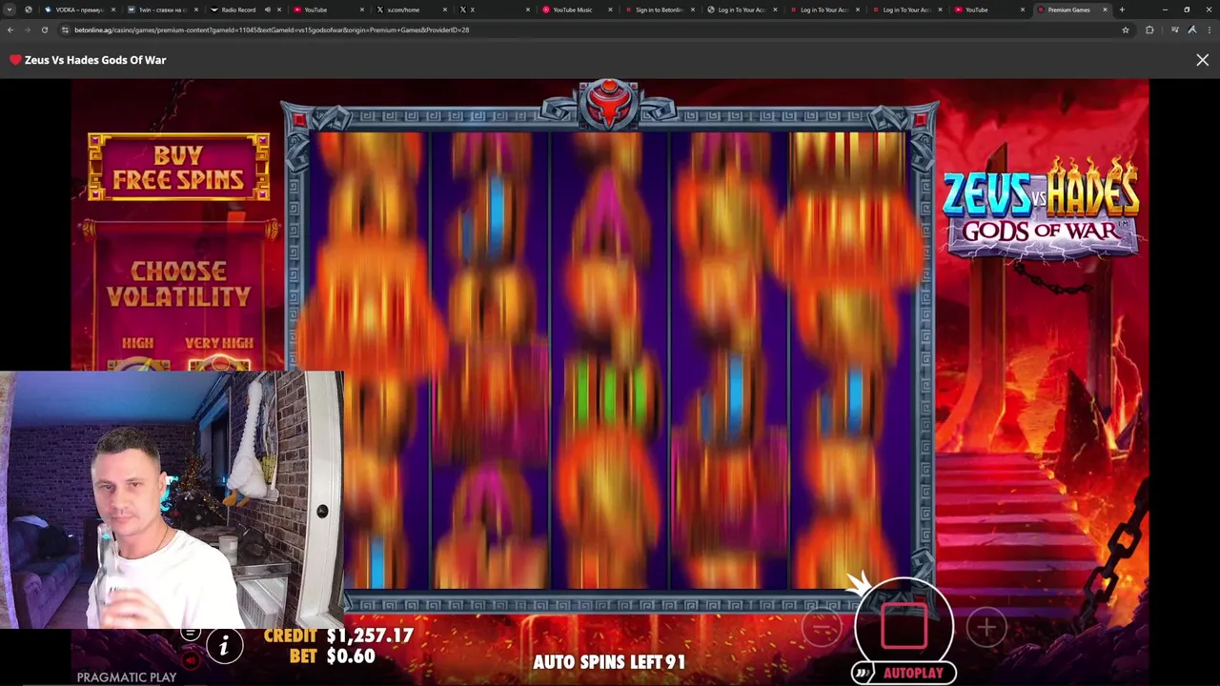Select Very High volatility option
The height and width of the screenshot is (686, 1220).
[219, 352]
